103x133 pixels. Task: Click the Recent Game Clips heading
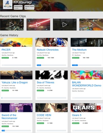point(13,16)
